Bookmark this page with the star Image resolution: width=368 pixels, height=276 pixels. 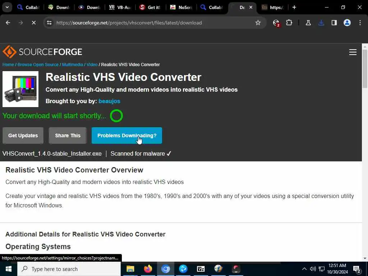coord(258,23)
